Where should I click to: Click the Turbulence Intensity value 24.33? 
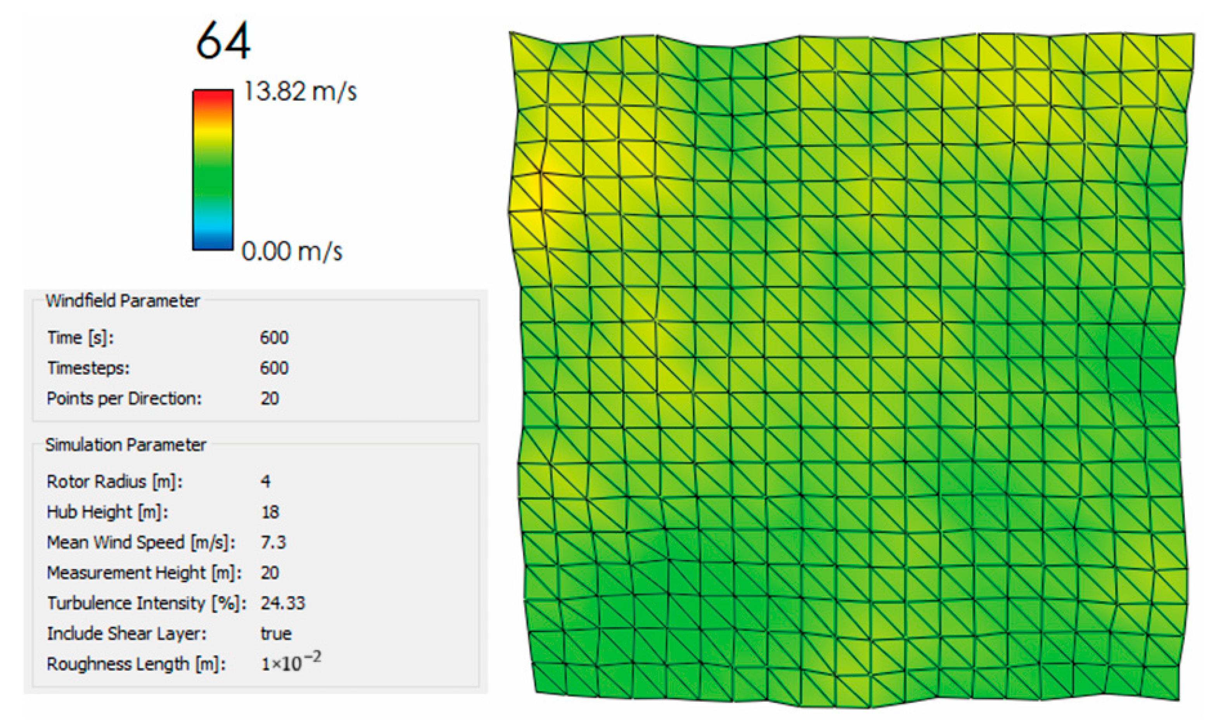pos(283,603)
